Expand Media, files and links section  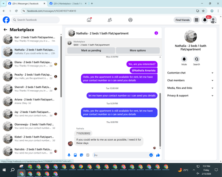tap(190, 88)
